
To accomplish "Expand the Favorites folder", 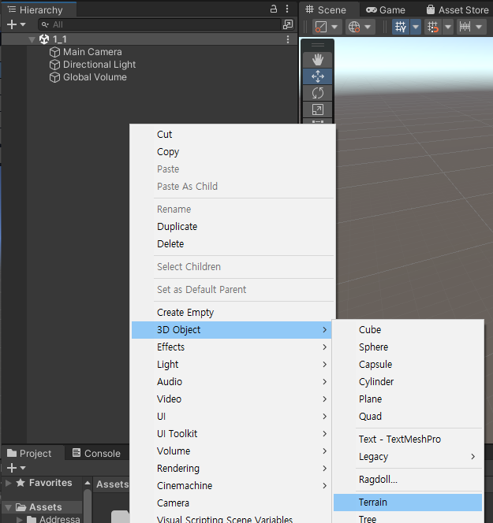I will (9, 483).
